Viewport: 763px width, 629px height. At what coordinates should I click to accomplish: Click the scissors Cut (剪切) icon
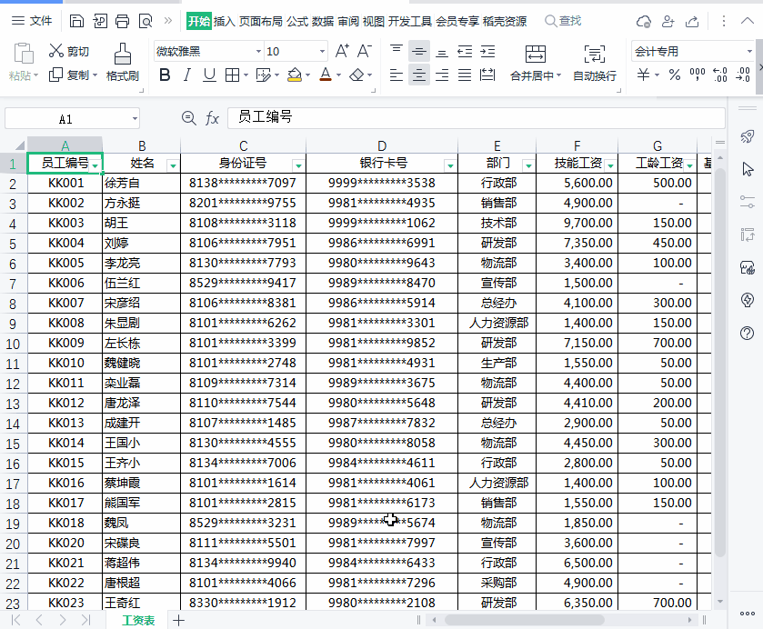pos(56,52)
